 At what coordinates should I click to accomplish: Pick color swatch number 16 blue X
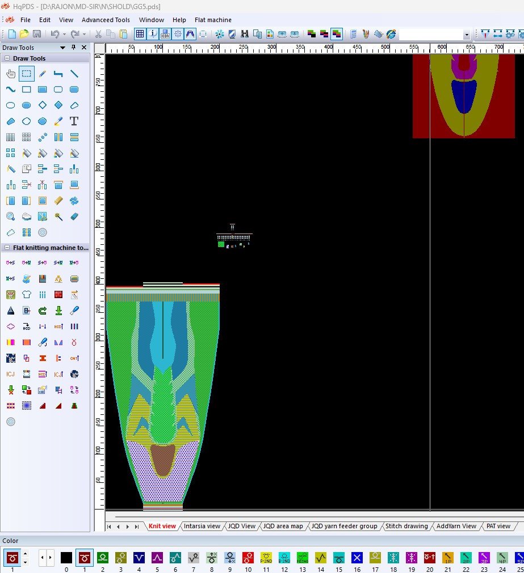pos(357,558)
